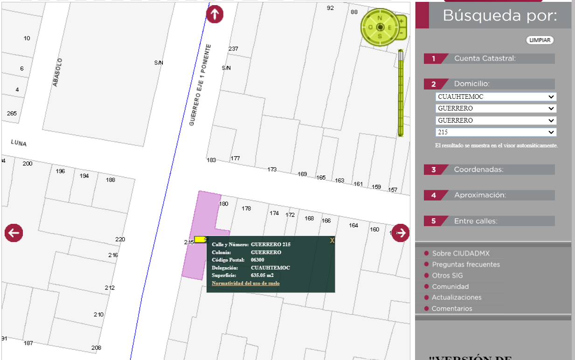Zoom out with the minus button
The width and height of the screenshot is (575, 360).
click(401, 33)
